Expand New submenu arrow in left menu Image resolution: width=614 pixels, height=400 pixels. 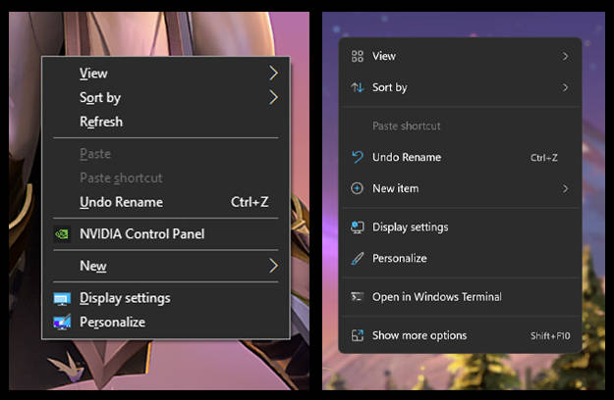pos(273,266)
